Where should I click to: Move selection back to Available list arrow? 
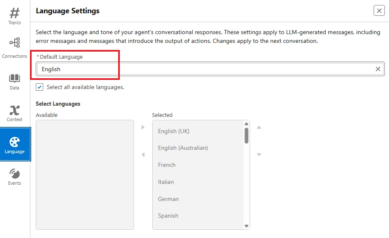pyautogui.click(x=143, y=155)
